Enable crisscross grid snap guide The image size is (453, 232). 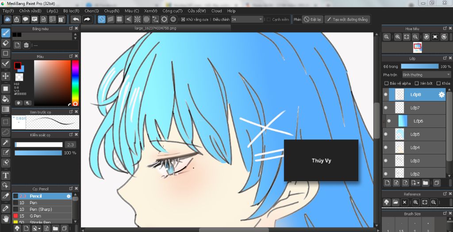[x=119, y=19]
